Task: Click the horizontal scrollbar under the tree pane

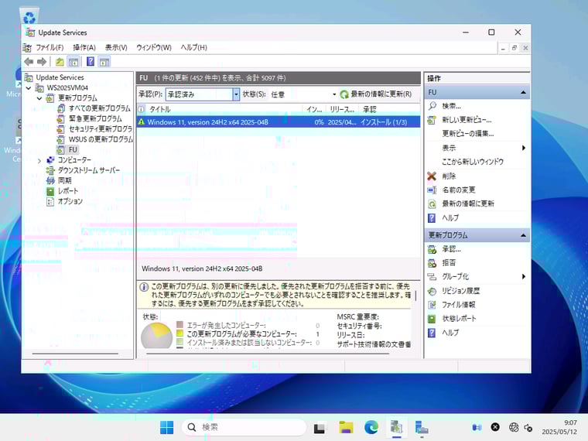Action: coord(75,354)
